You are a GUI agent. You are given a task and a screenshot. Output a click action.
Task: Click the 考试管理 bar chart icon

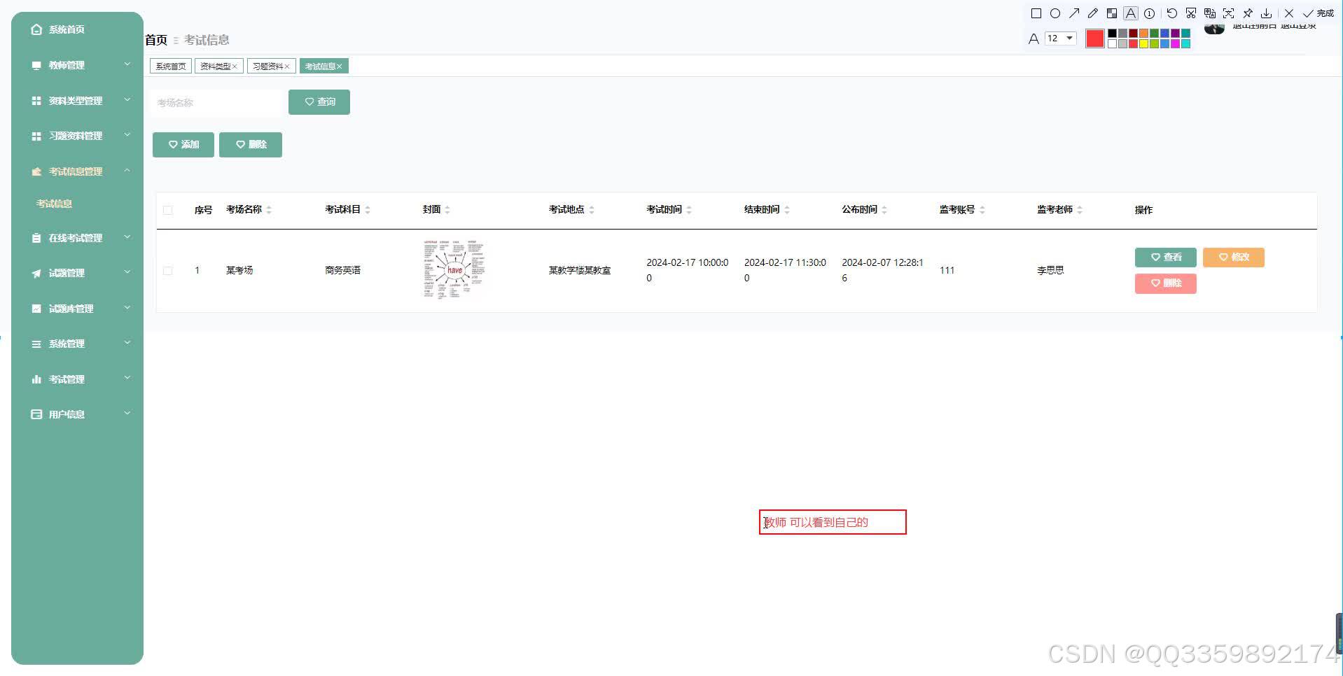coord(36,379)
